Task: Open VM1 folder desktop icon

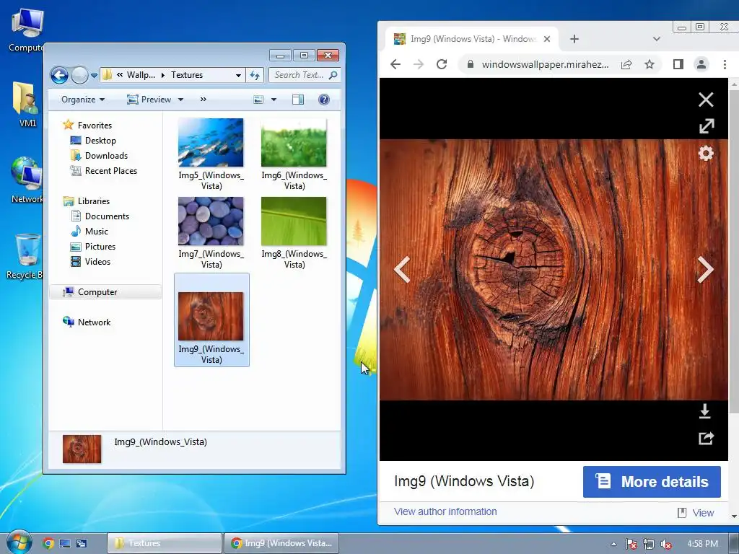Action: tap(27, 104)
